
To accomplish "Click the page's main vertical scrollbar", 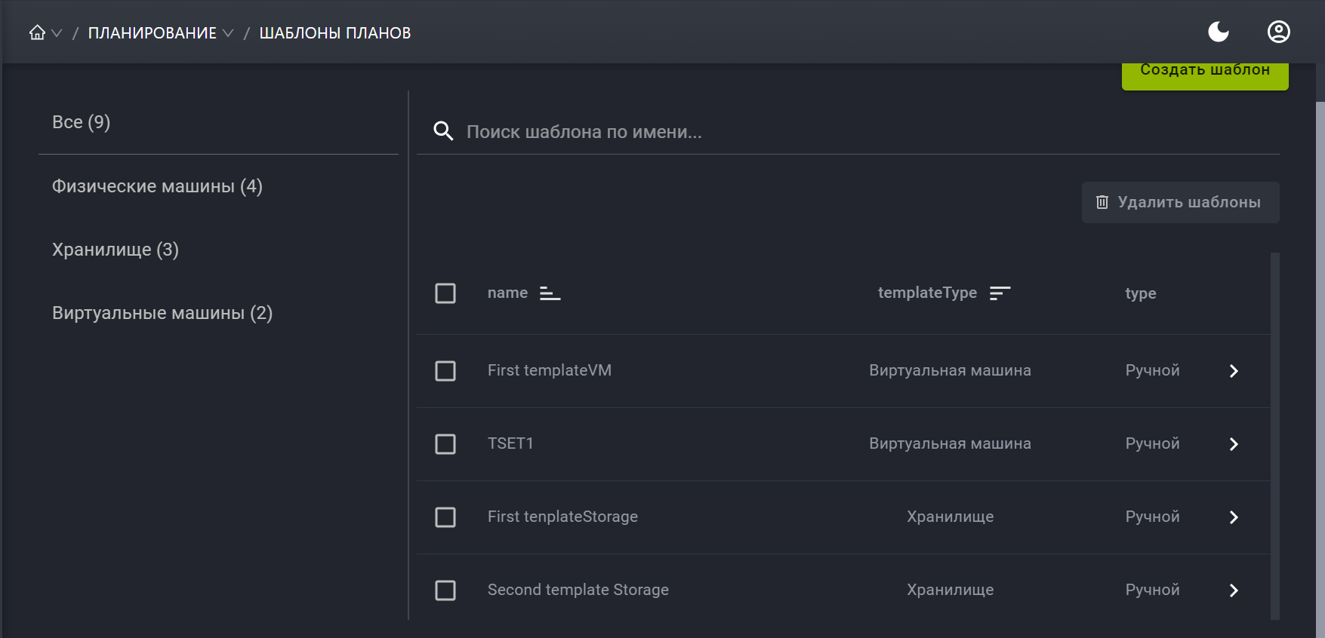I will (1320, 370).
